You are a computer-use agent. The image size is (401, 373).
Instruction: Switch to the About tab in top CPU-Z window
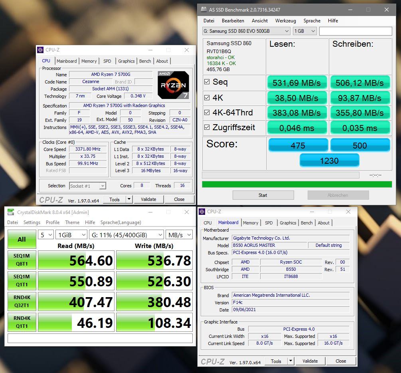(162, 61)
